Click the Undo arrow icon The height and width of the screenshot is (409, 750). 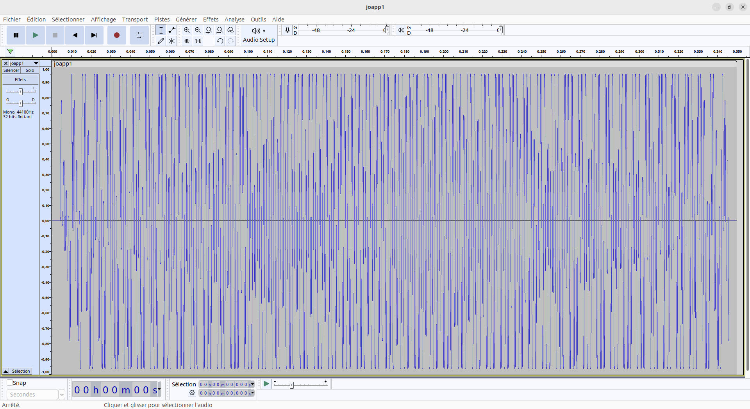(220, 41)
